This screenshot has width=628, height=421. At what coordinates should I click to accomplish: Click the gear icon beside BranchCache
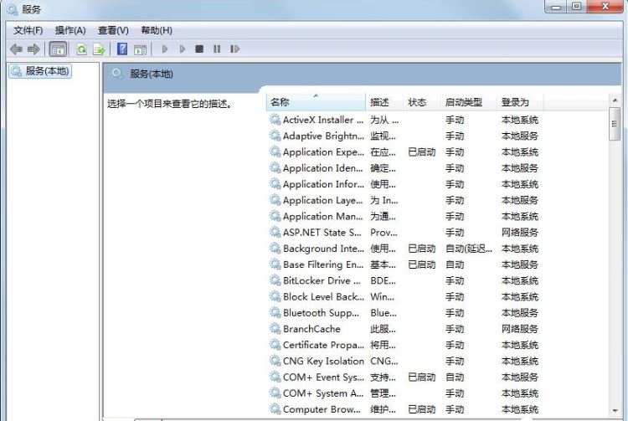pyautogui.click(x=275, y=328)
